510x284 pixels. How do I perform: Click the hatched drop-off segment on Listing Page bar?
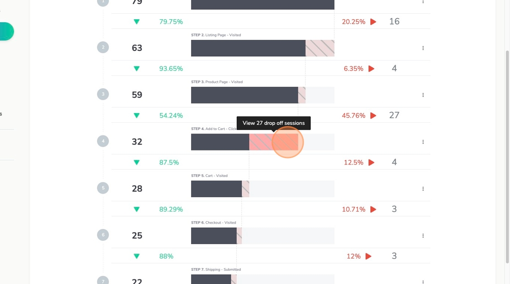pos(320,48)
